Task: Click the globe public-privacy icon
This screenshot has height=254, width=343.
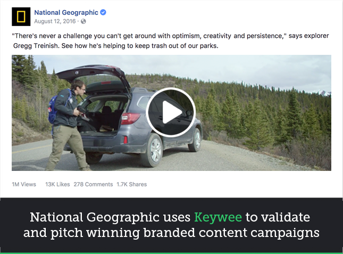Action: point(83,21)
